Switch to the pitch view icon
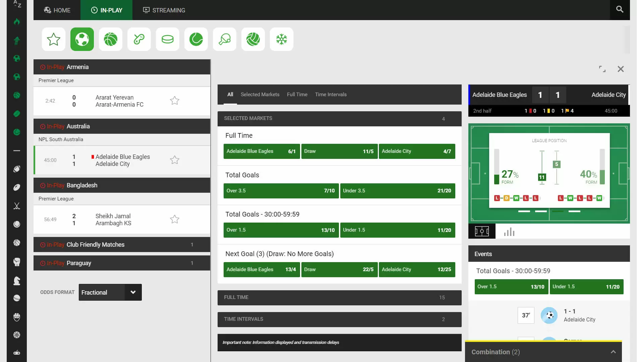Screen dimensions: 637x362 pos(482,231)
